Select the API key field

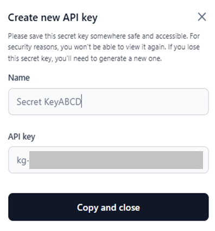[109, 160]
